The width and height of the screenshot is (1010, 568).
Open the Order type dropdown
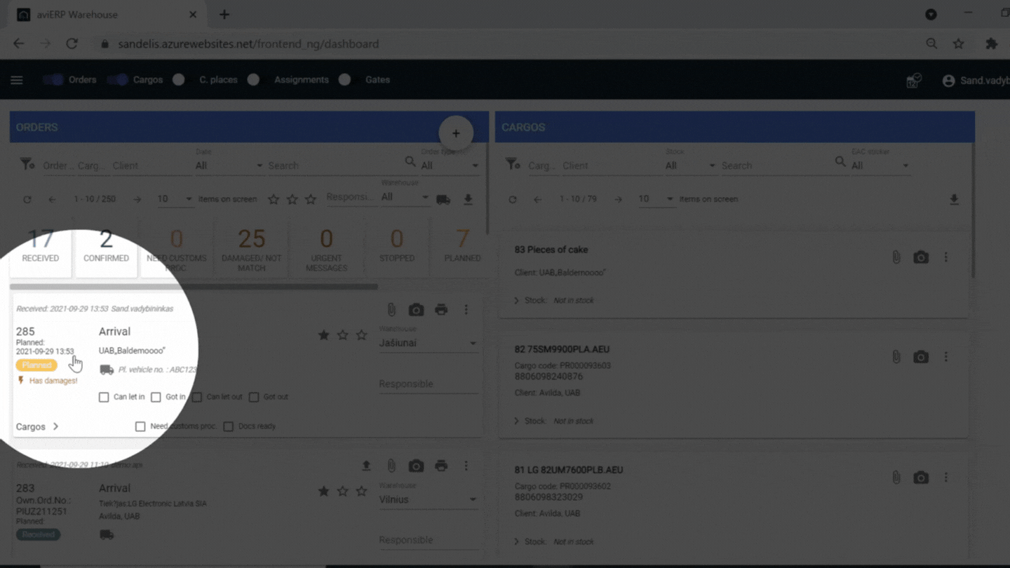click(x=450, y=165)
